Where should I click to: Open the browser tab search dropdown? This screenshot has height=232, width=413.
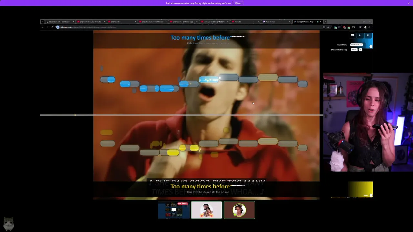pyautogui.click(x=43, y=22)
